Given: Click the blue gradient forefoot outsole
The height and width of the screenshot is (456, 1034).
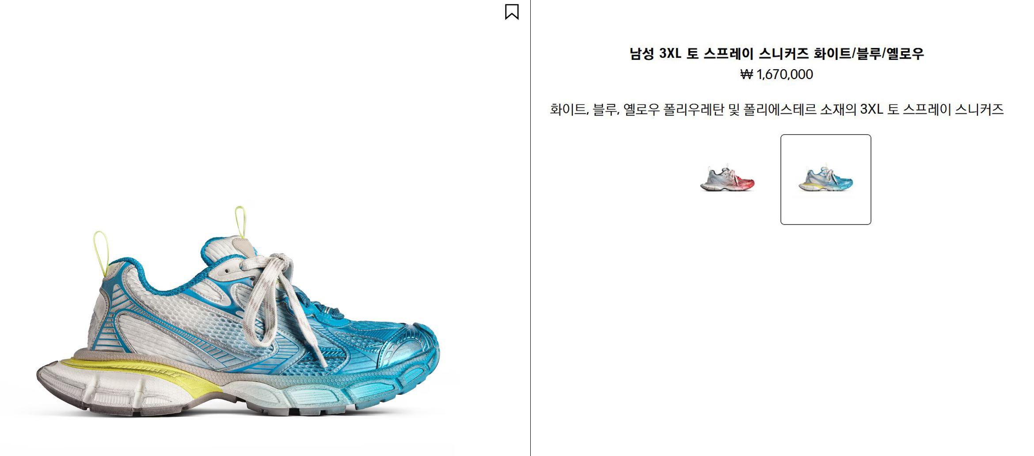Looking at the screenshot, I should coord(354,392).
